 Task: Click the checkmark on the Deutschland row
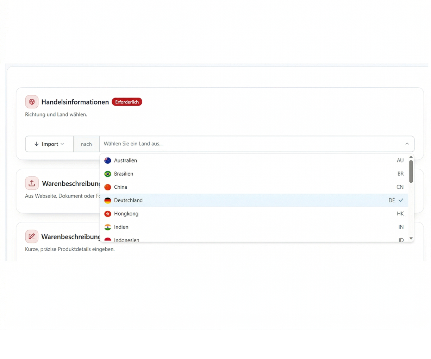[x=401, y=200]
